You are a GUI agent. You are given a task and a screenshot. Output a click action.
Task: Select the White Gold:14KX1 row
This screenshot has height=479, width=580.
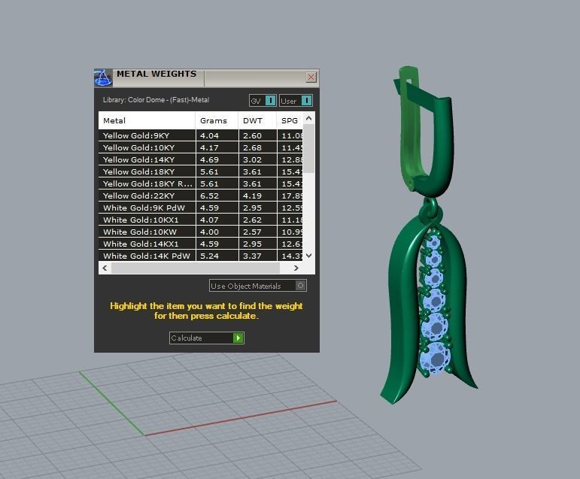(x=201, y=244)
